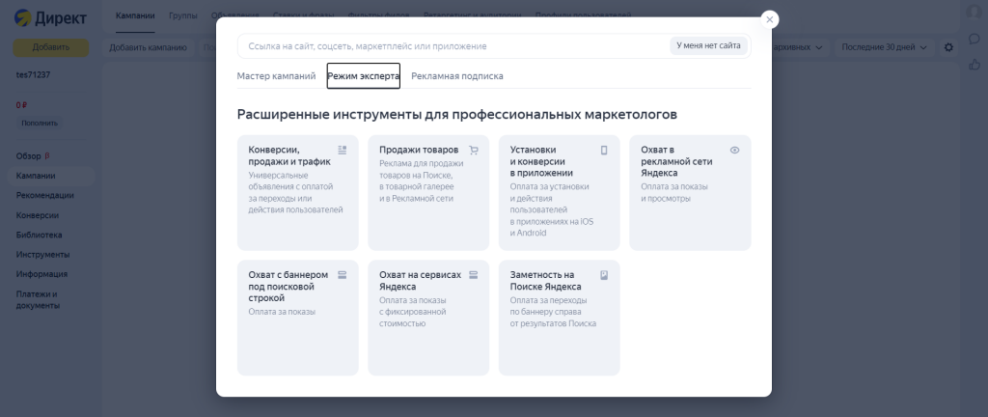This screenshot has width=988, height=417.
Task: Click Добавить кампанию in background toolbar
Action: (x=148, y=47)
